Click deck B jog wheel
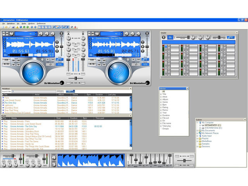Screen dimensions: 248x186 pos(119,72)
